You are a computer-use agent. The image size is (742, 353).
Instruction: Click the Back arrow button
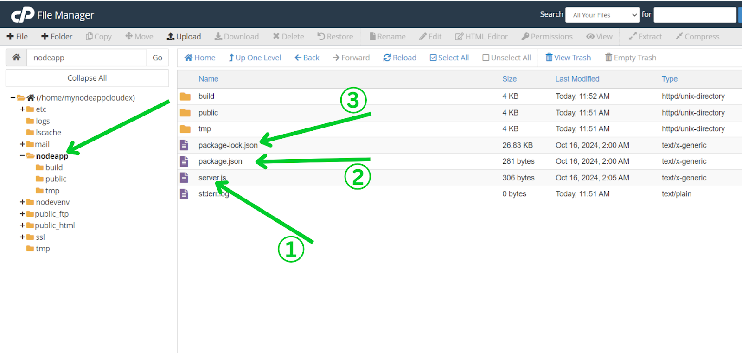pos(307,58)
